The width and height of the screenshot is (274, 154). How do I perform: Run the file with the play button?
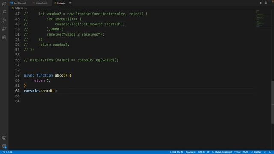tap(261, 3)
